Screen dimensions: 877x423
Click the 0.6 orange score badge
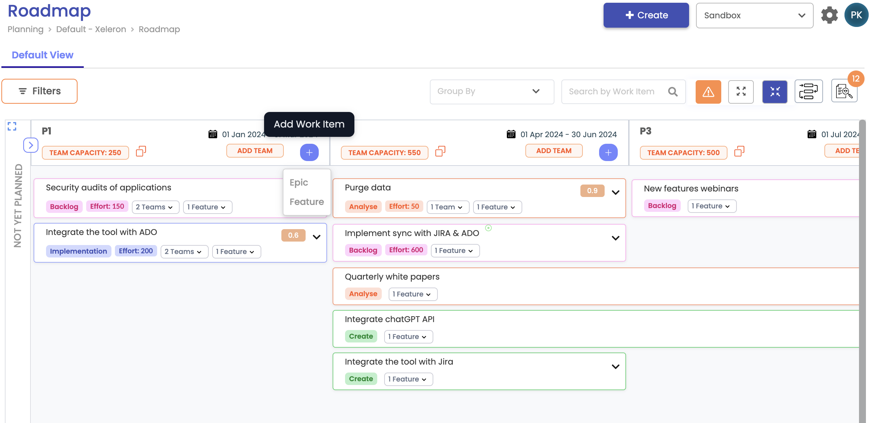pyautogui.click(x=293, y=235)
